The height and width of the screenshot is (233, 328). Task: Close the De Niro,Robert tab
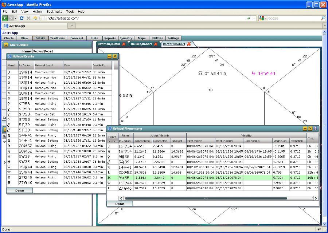156,44
